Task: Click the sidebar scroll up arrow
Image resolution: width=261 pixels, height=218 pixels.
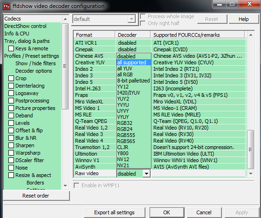Action: tap(65, 19)
